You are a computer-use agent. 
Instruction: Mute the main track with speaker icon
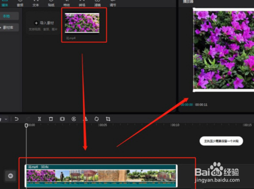11,176
